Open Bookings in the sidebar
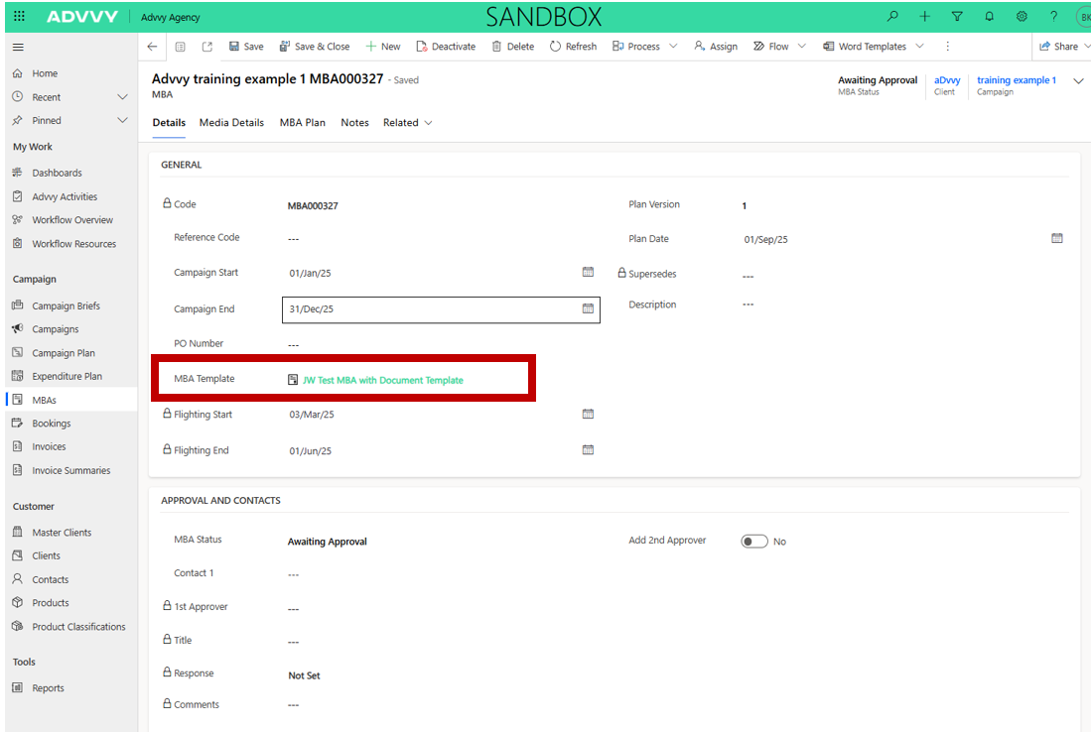This screenshot has height=732, width=1091. tap(51, 424)
